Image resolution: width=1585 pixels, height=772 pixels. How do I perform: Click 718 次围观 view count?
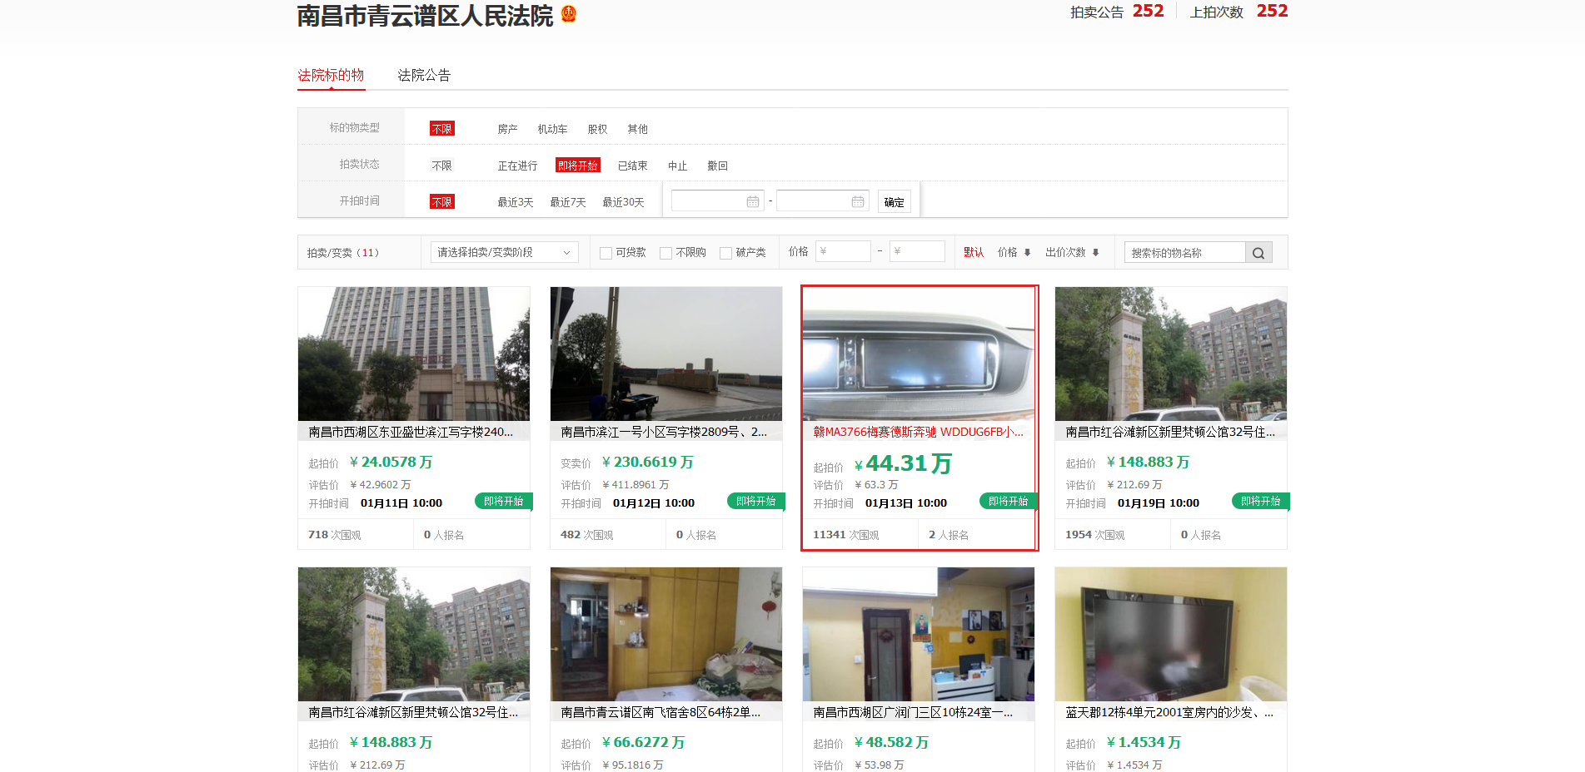[x=334, y=535]
